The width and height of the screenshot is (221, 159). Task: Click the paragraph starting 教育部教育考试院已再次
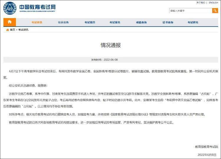pos(92,122)
